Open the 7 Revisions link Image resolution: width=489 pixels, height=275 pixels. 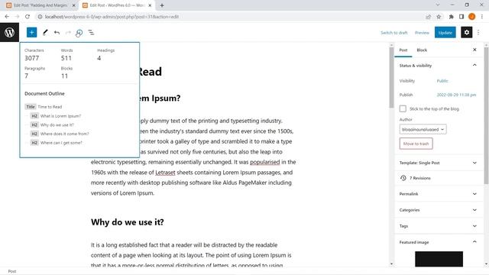[420, 178]
